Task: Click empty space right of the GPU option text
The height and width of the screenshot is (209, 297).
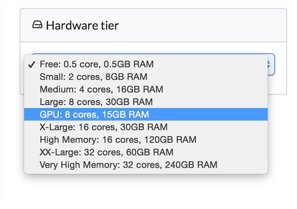Action: point(212,114)
